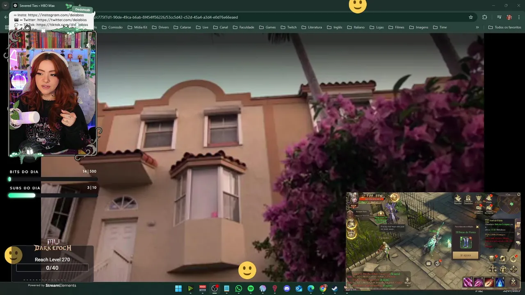Image resolution: width=525 pixels, height=295 pixels.
Task: Open OBS Studio from the taskbar
Action: pyautogui.click(x=215, y=288)
